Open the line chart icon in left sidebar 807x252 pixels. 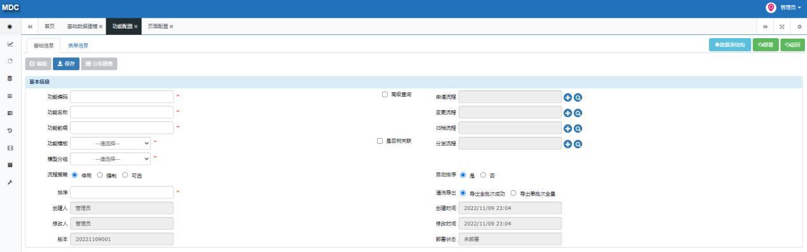[10, 44]
